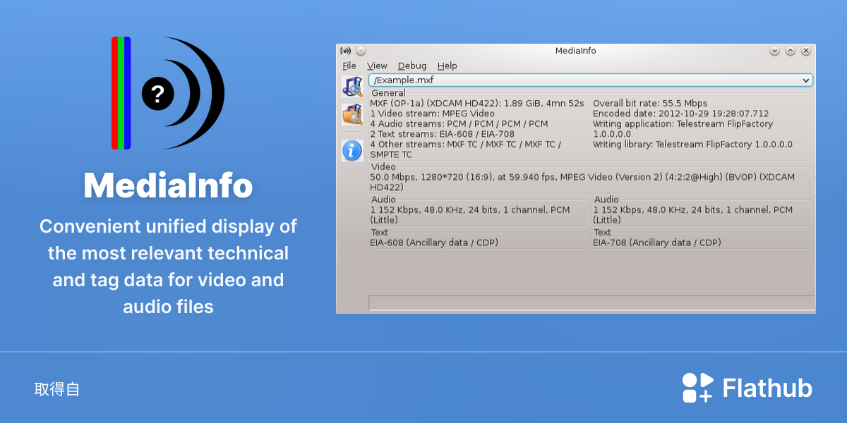Click the round pin button in title bar
847x423 pixels.
(x=361, y=51)
